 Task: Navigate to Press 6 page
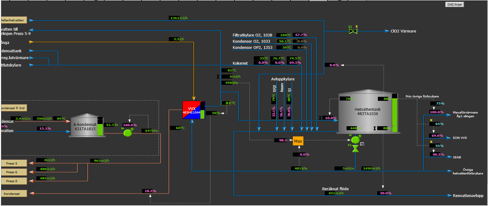click(x=14, y=172)
